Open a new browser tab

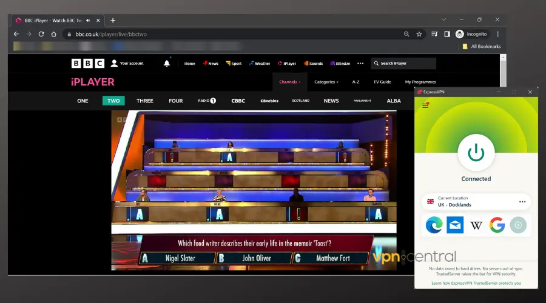click(113, 21)
